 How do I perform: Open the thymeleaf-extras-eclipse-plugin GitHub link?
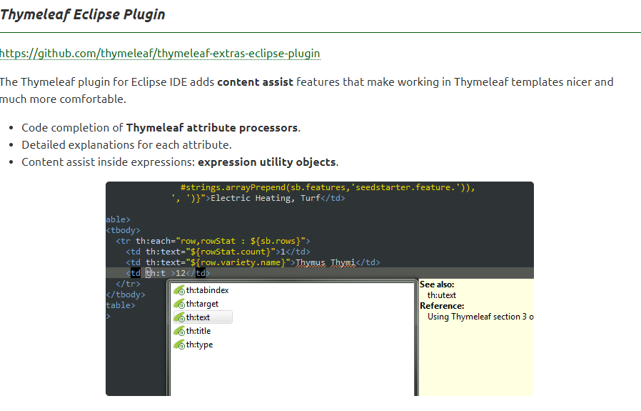[x=160, y=54]
